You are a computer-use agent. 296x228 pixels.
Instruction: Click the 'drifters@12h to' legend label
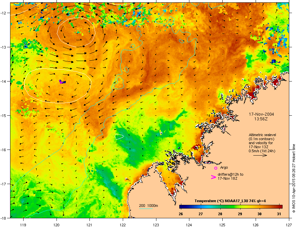[x=230, y=174]
